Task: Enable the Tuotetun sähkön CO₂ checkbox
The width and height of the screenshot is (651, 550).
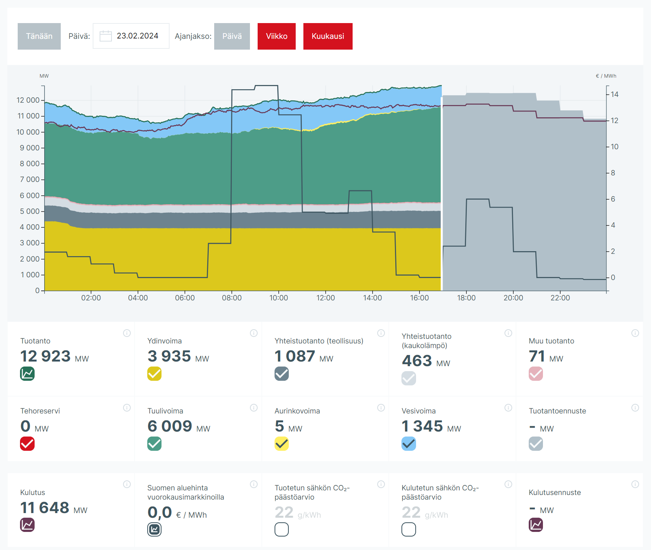Action: point(281,530)
